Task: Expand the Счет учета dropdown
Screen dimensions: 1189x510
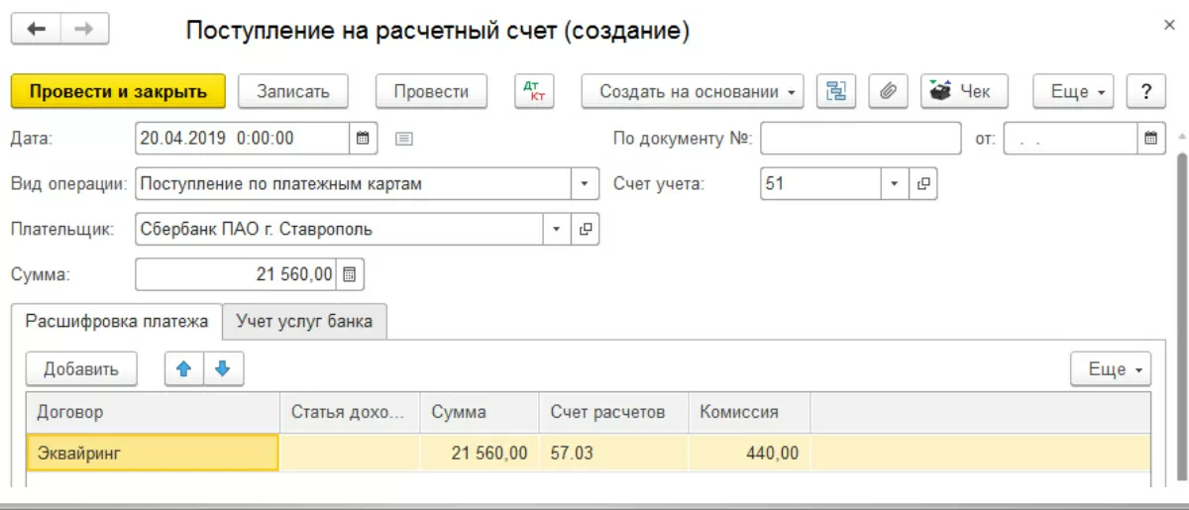Action: [894, 184]
